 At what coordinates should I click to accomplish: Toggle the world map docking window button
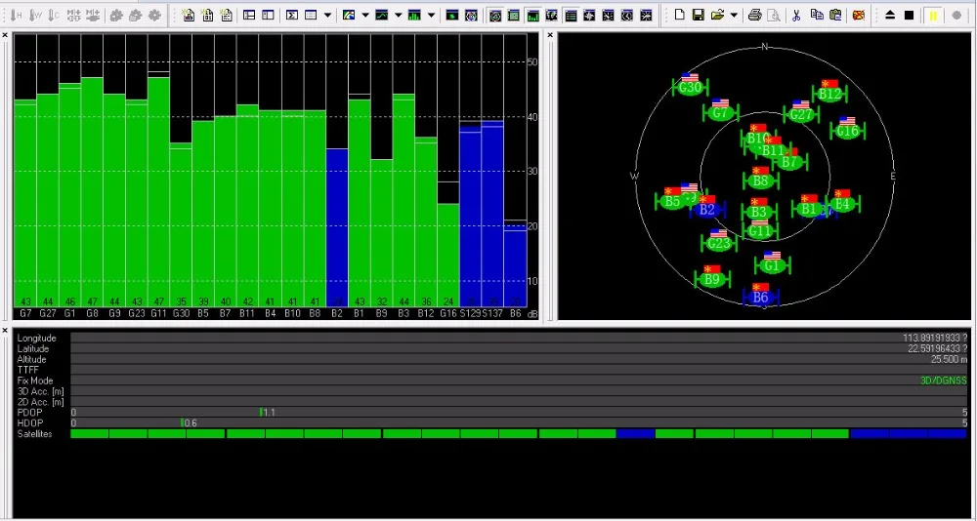[x=551, y=15]
